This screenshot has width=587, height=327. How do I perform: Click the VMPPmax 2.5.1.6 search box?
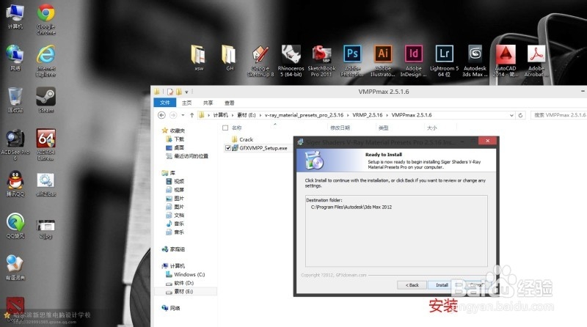click(x=558, y=115)
